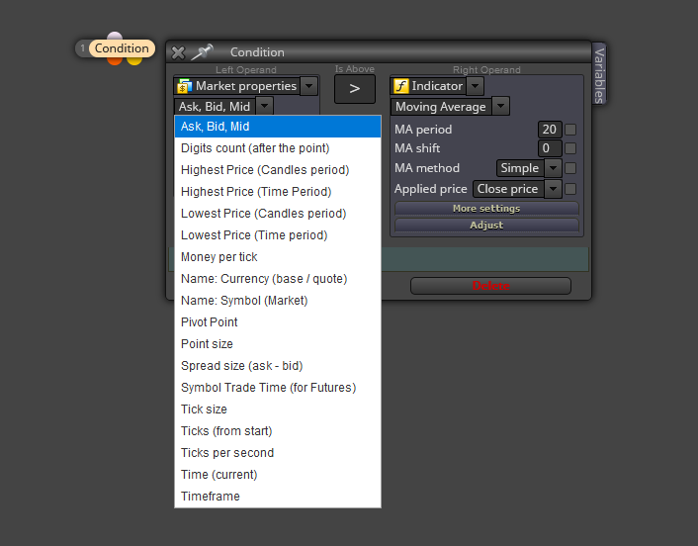Screen dimensions: 698x546
Task: Choose Symbol Trade Time (for Futures)
Action: [278, 388]
